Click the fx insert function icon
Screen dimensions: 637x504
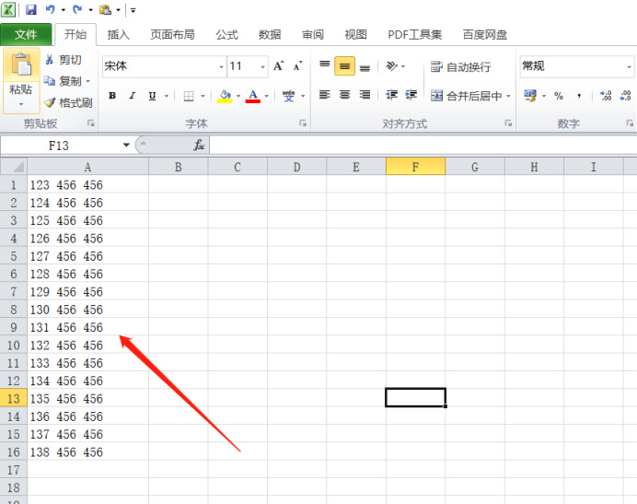(199, 145)
